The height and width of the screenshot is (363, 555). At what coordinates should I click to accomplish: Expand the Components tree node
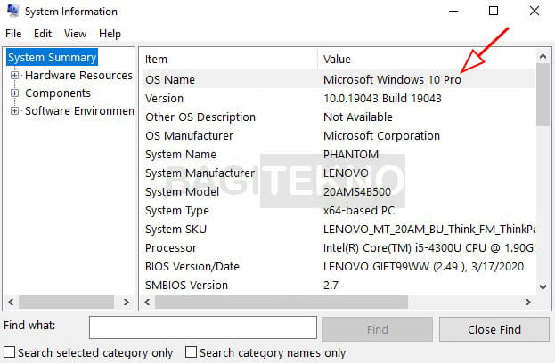(14, 93)
